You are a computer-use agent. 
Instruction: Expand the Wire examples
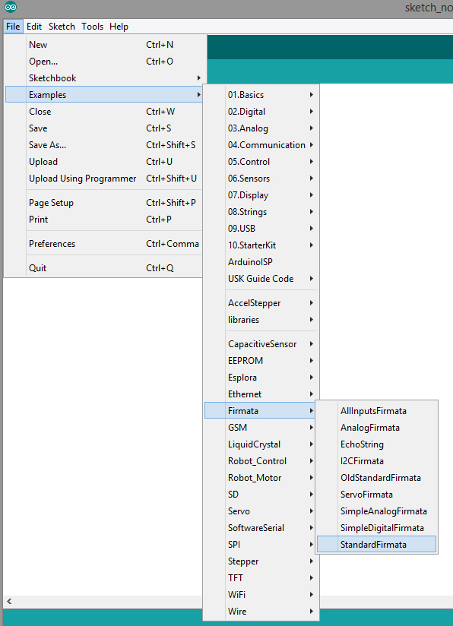(x=261, y=612)
